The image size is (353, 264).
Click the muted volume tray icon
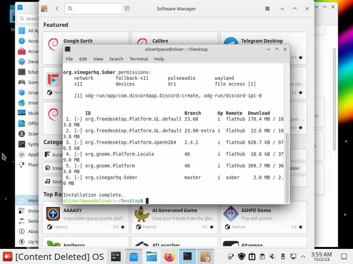click(x=272, y=256)
